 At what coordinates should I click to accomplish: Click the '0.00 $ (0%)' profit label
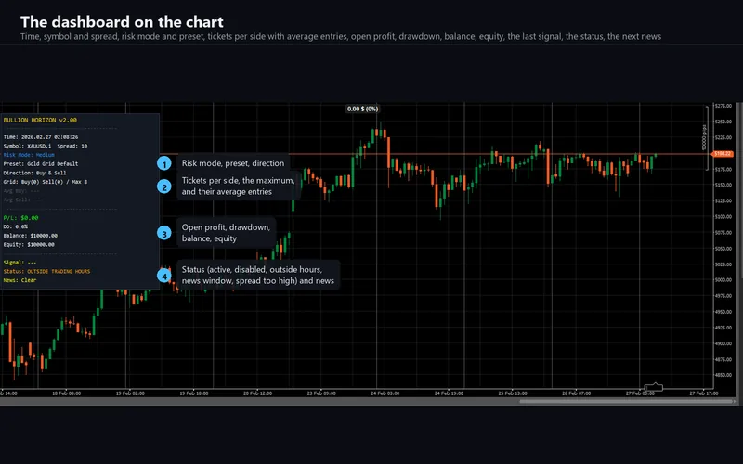point(362,109)
